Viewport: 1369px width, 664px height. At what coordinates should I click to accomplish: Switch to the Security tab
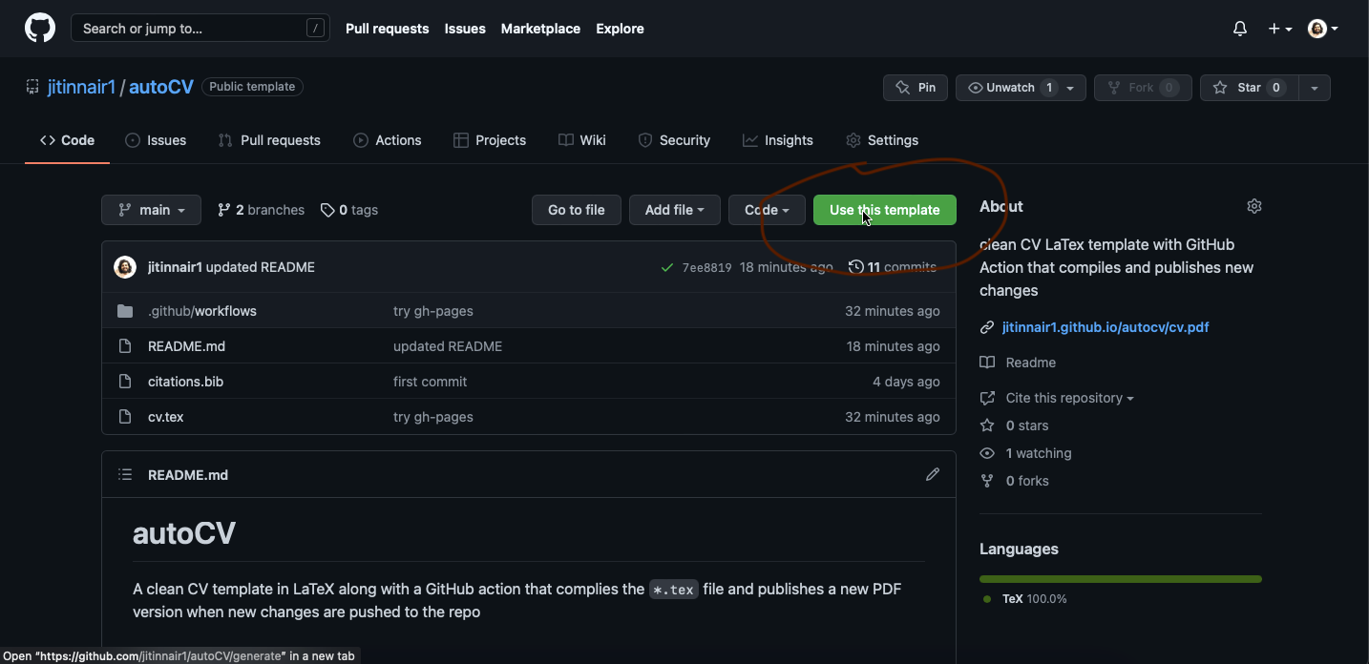pos(674,140)
